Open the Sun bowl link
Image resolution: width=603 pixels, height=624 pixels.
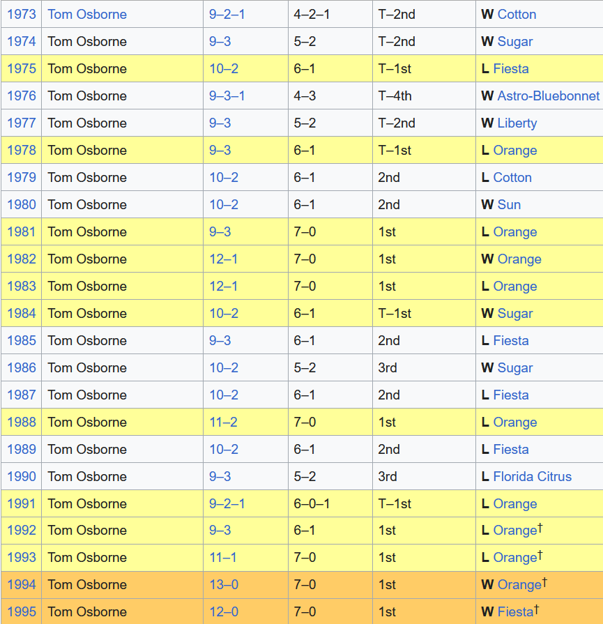[509, 205]
